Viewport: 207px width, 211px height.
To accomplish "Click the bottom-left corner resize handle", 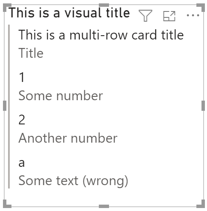I will coord(6,204).
